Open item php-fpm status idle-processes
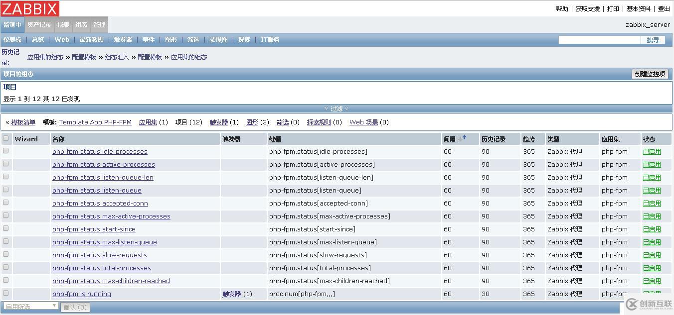The width and height of the screenshot is (674, 315). (100, 152)
